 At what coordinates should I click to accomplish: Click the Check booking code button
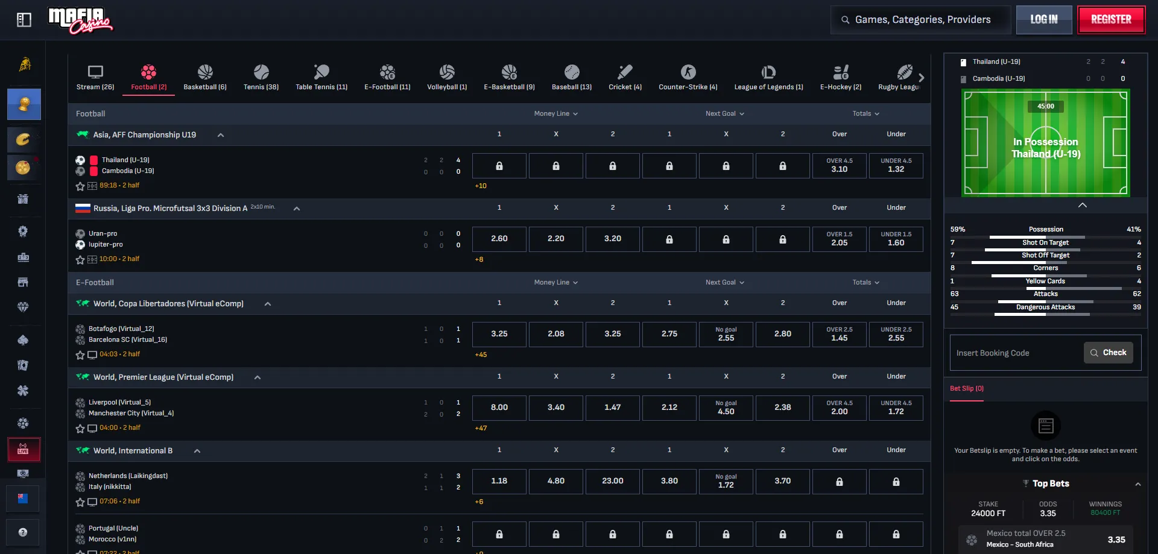[1109, 353]
